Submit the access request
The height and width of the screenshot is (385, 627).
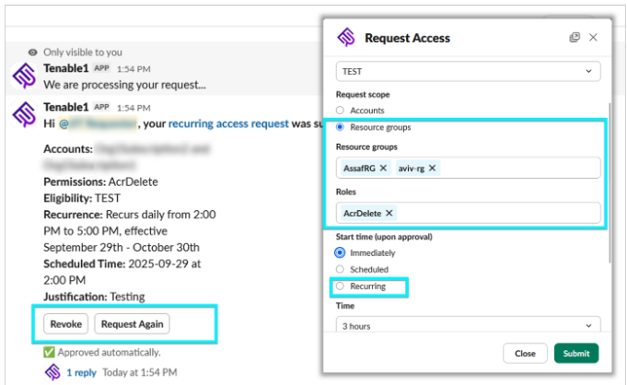576,353
